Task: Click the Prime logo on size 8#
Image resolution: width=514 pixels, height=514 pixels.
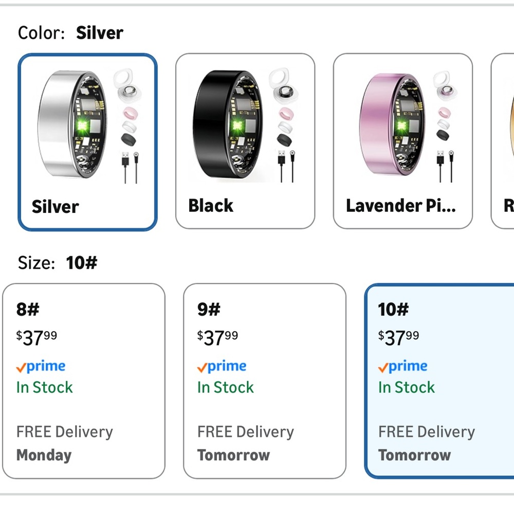Action: [x=41, y=366]
